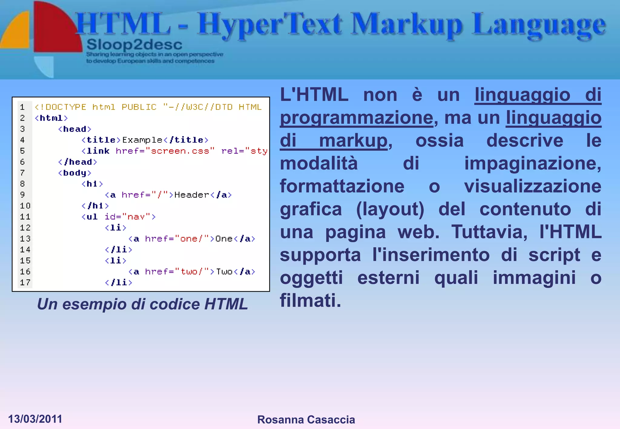The image size is (620, 429).
Task: Click the <body> tag in code
Action: [x=75, y=173]
